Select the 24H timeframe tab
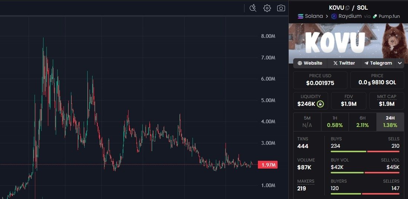 [390, 122]
